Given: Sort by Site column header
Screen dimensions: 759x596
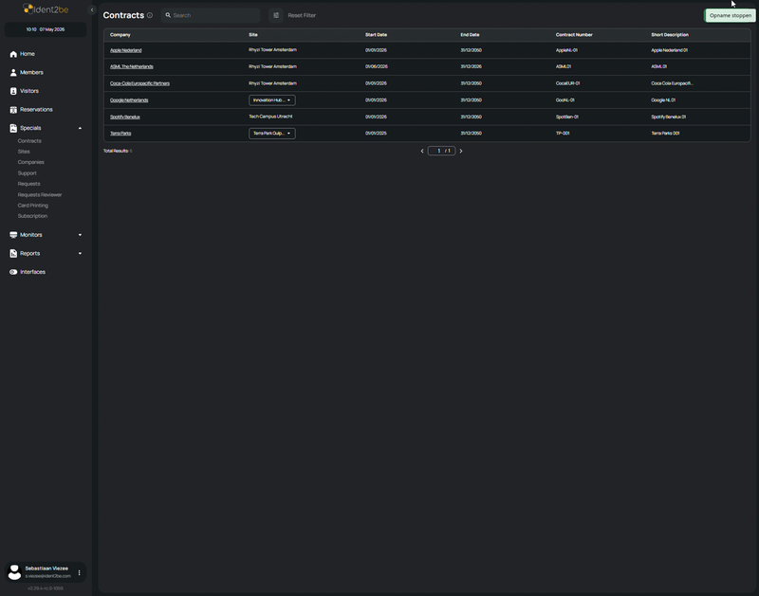Looking at the screenshot, I should [253, 35].
